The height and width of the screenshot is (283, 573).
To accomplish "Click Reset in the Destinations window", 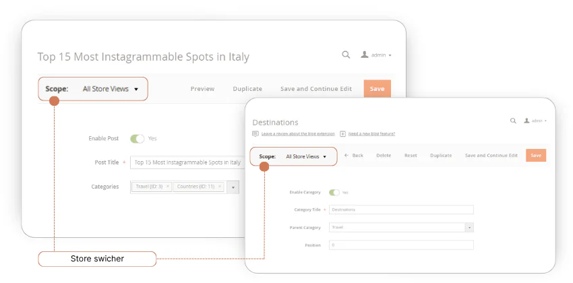I will pos(411,155).
